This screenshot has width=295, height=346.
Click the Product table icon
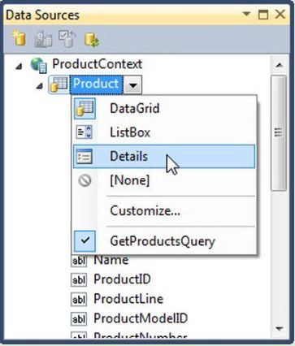click(59, 84)
